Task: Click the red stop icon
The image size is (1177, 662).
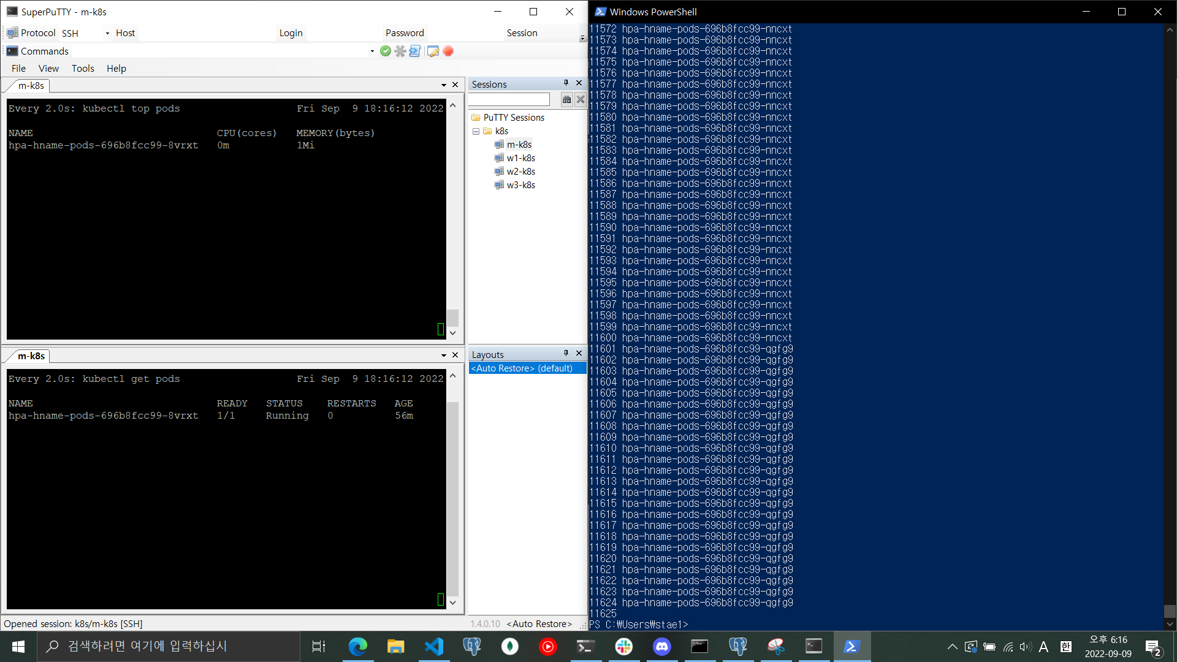Action: tap(448, 51)
